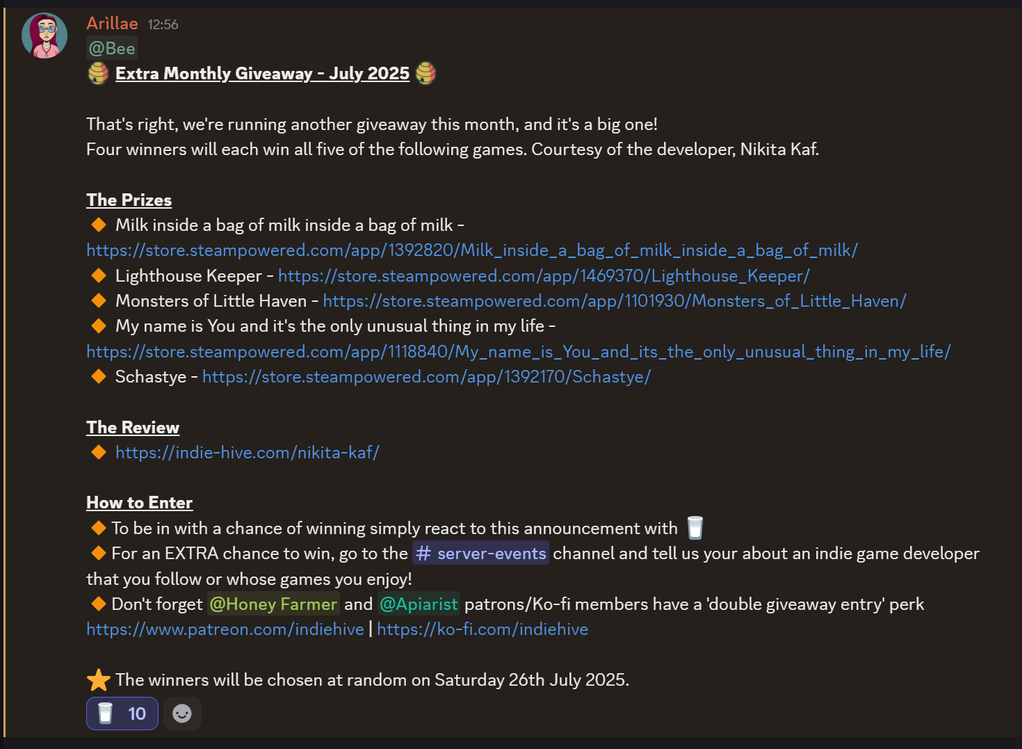Image resolution: width=1022 pixels, height=749 pixels.
Task: Open the Lighthouse Keeper Steam store link
Action: pyautogui.click(x=544, y=276)
